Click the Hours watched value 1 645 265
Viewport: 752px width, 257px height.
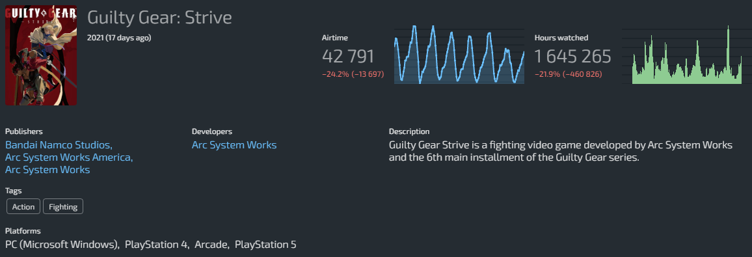pyautogui.click(x=572, y=57)
